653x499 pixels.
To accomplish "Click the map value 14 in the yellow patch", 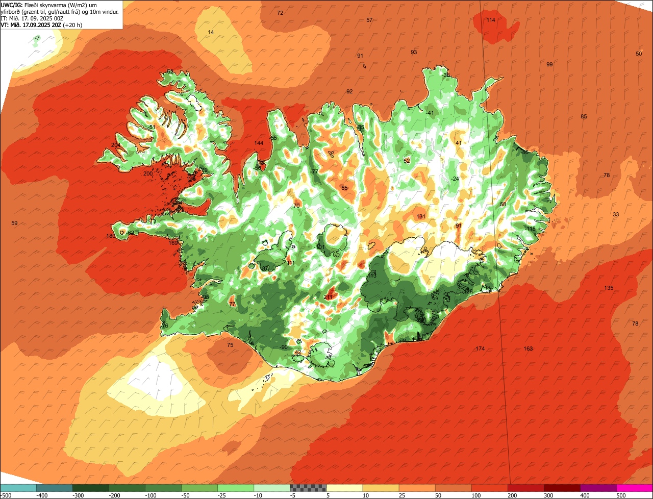I will tap(211, 32).
